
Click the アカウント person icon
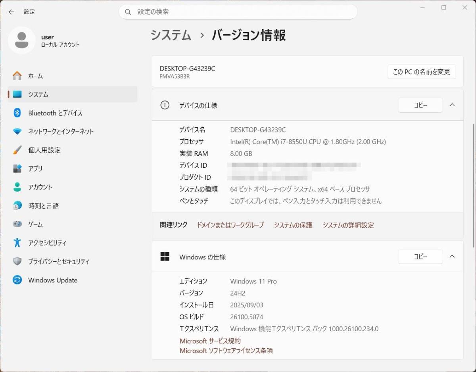click(17, 187)
